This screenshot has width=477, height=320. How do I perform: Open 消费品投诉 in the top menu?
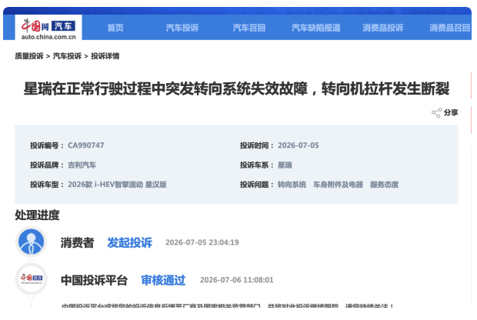click(x=383, y=28)
